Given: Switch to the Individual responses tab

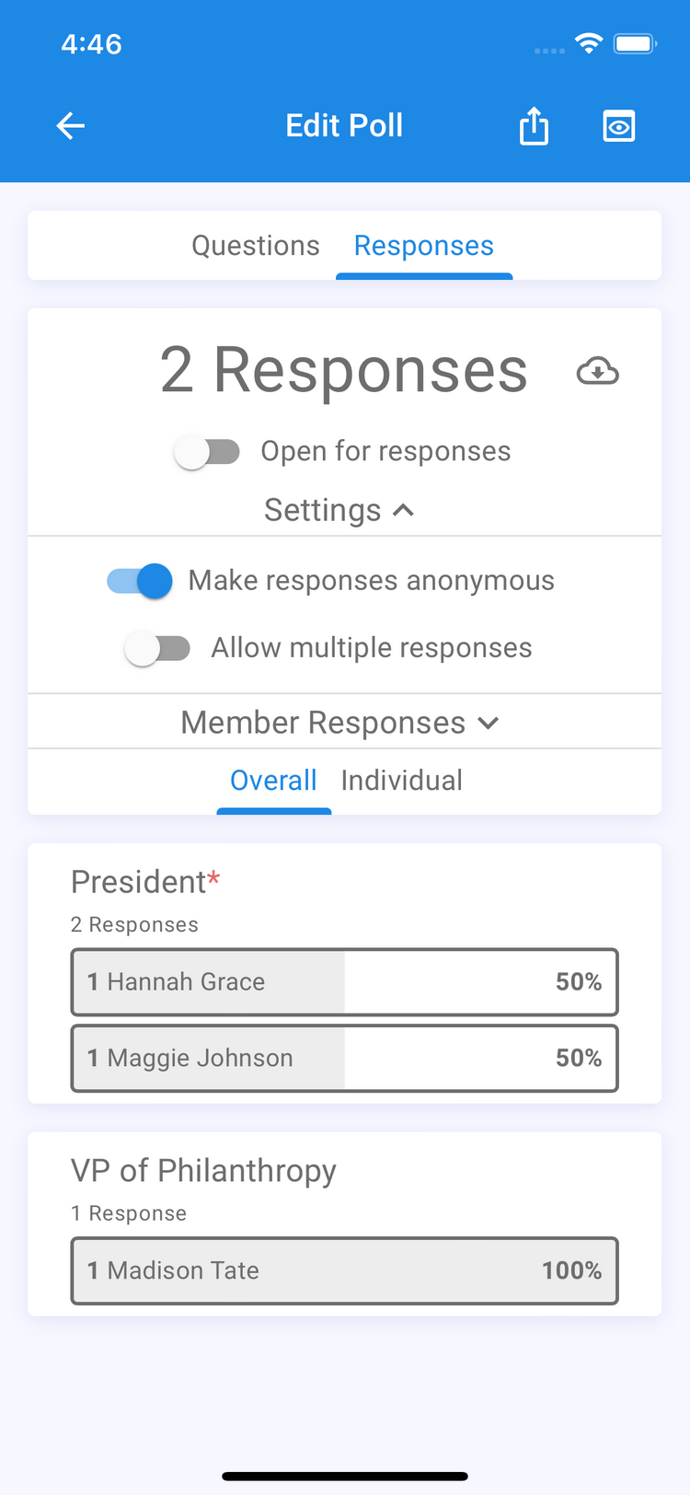Looking at the screenshot, I should [402, 781].
